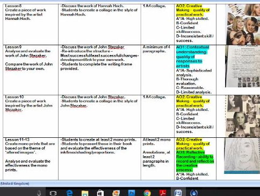Open Photoshop from the taskbar
The image size is (260, 196).
(x=132, y=193)
